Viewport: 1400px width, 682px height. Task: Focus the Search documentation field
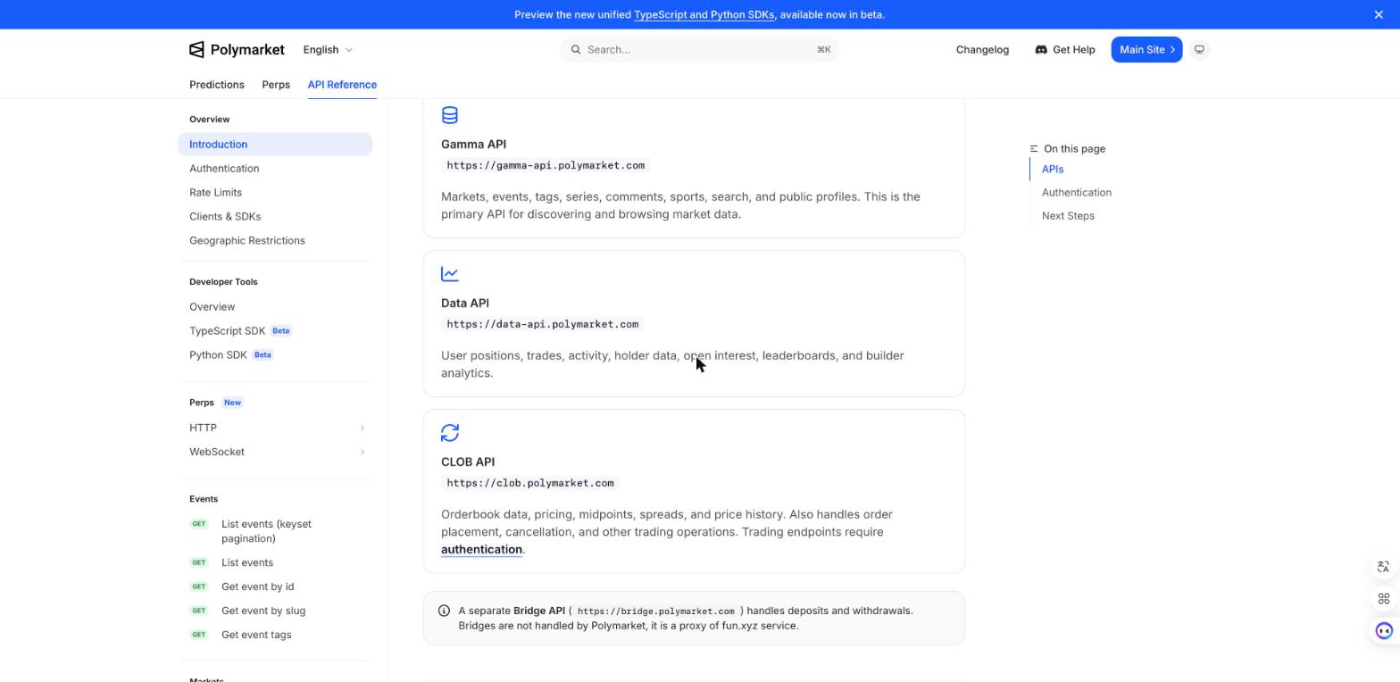click(x=700, y=50)
